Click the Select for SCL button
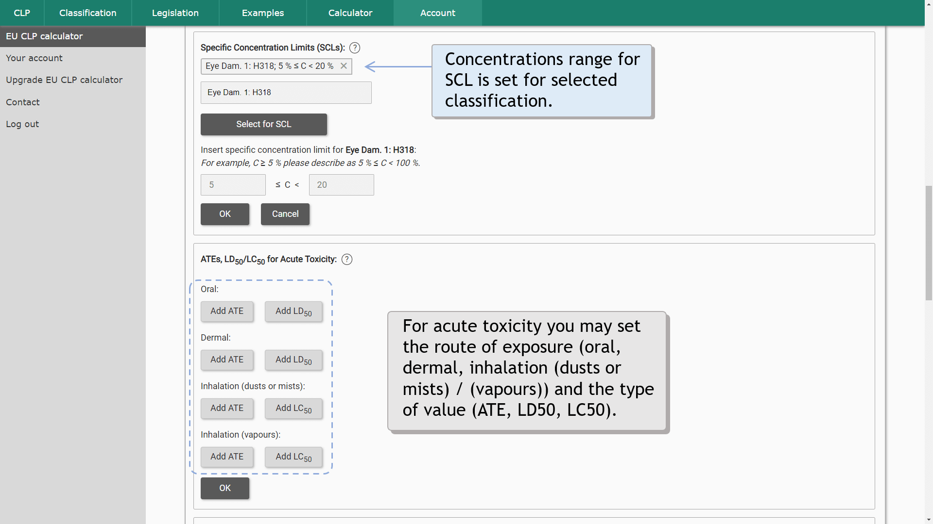Image resolution: width=933 pixels, height=524 pixels. pos(264,124)
